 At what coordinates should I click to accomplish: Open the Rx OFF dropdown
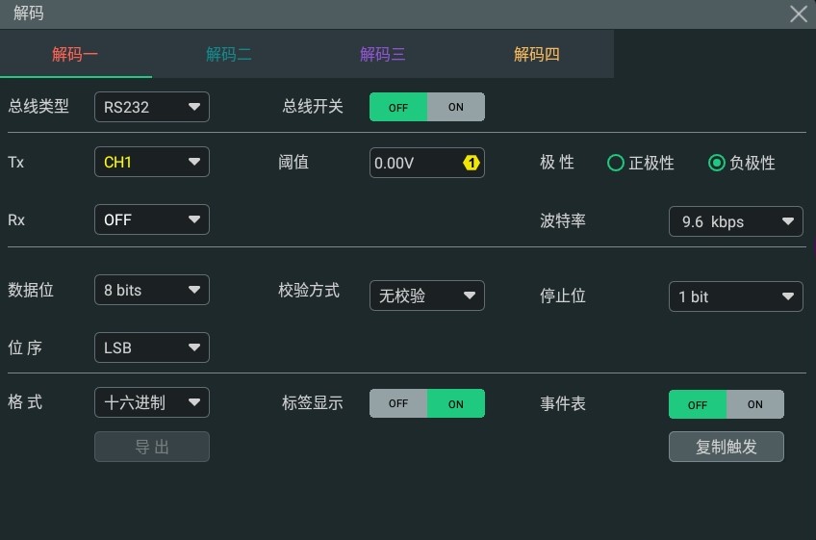152,219
